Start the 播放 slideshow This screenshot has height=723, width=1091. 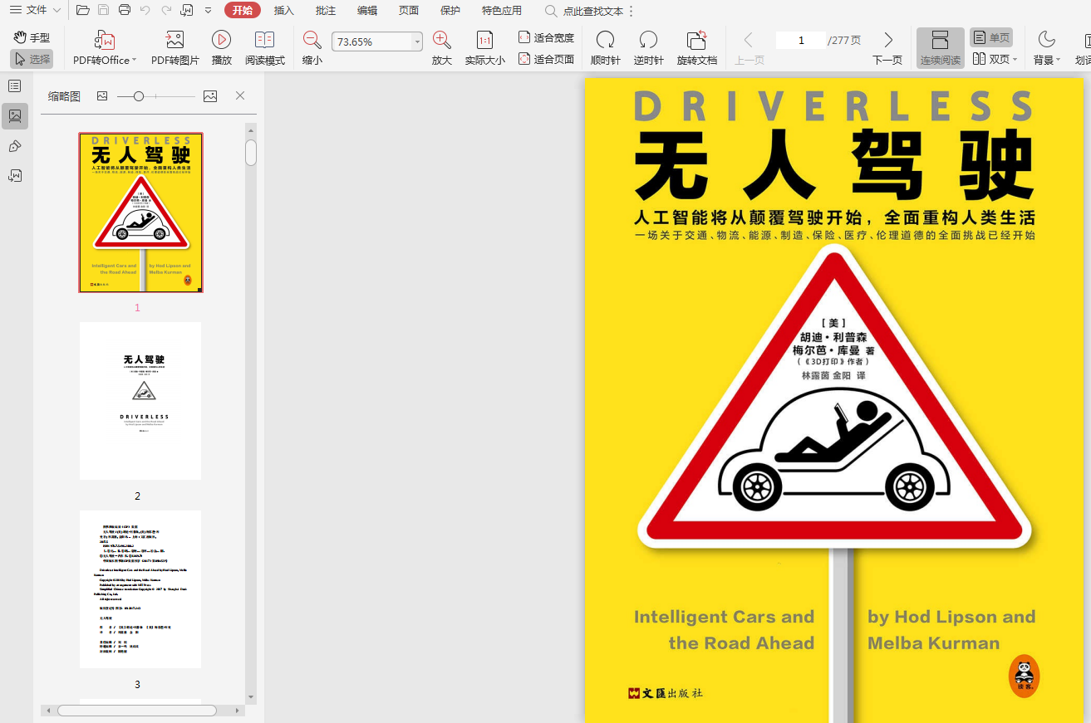point(222,48)
